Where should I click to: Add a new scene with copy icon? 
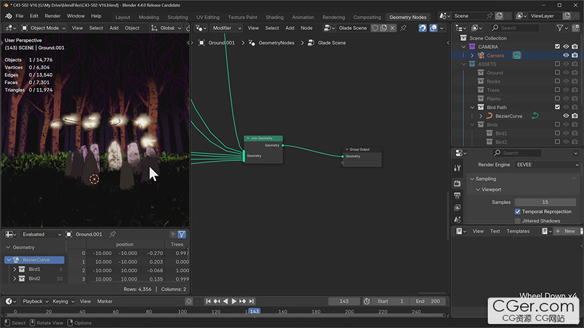499,16
